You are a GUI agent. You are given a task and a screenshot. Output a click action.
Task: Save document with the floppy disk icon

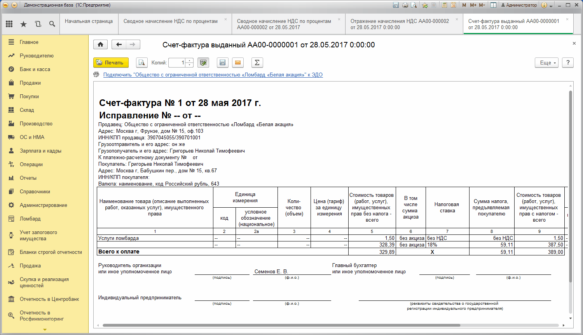(x=222, y=62)
